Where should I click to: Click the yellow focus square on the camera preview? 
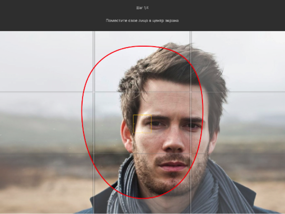[142, 124]
